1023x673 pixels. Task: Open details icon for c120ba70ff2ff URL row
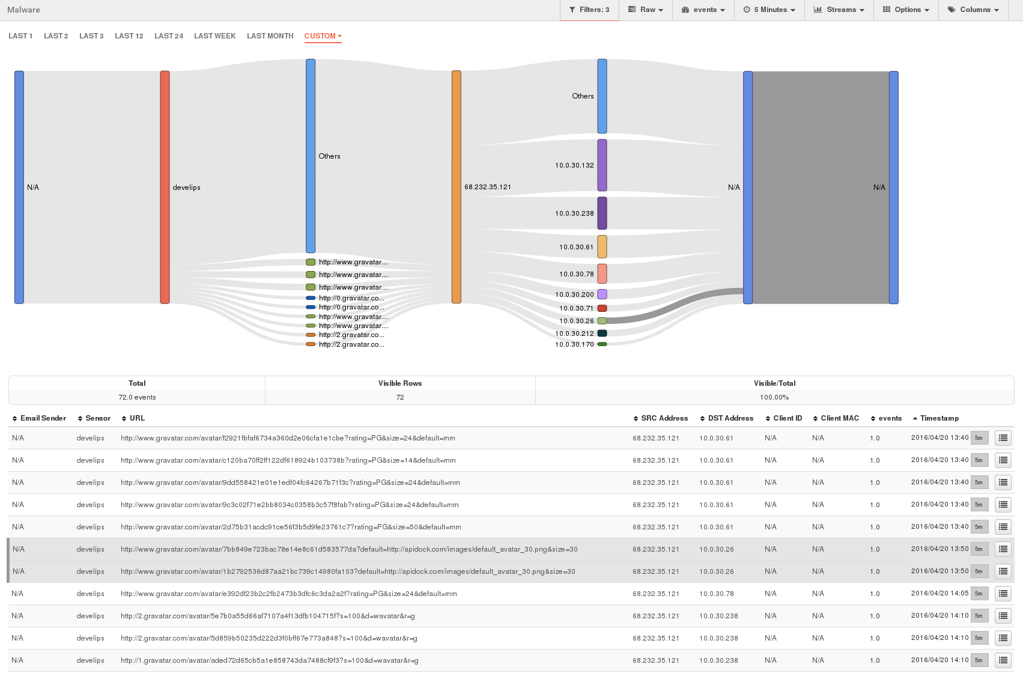coord(1003,460)
